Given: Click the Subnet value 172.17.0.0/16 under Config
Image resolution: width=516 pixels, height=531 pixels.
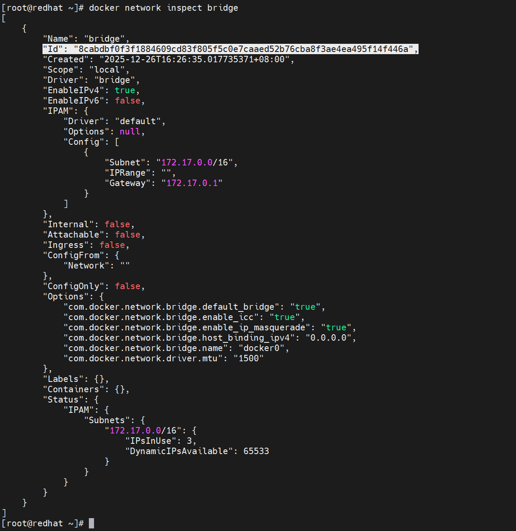Looking at the screenshot, I should (x=194, y=162).
